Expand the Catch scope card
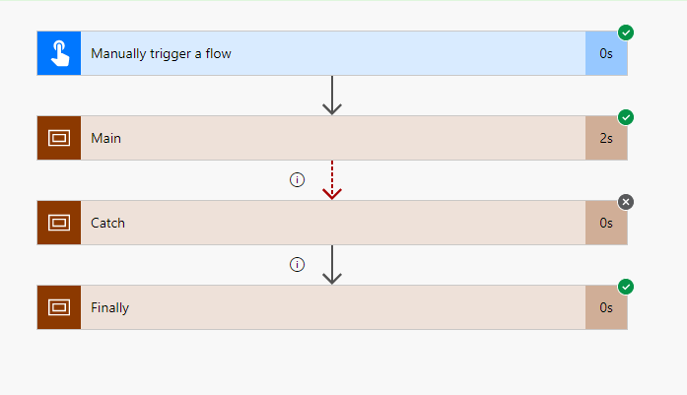The height and width of the screenshot is (395, 687). pyautogui.click(x=332, y=223)
